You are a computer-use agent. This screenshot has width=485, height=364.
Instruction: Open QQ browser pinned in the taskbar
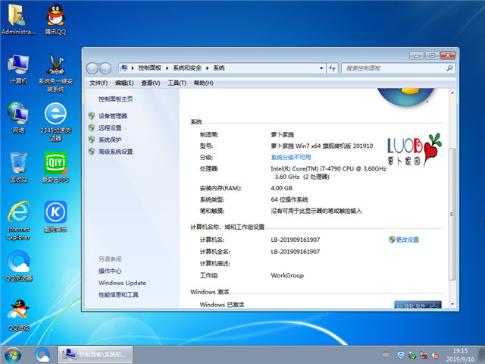(x=42, y=355)
